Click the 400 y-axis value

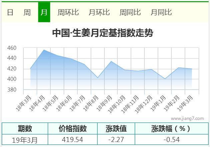[x=12, y=79]
